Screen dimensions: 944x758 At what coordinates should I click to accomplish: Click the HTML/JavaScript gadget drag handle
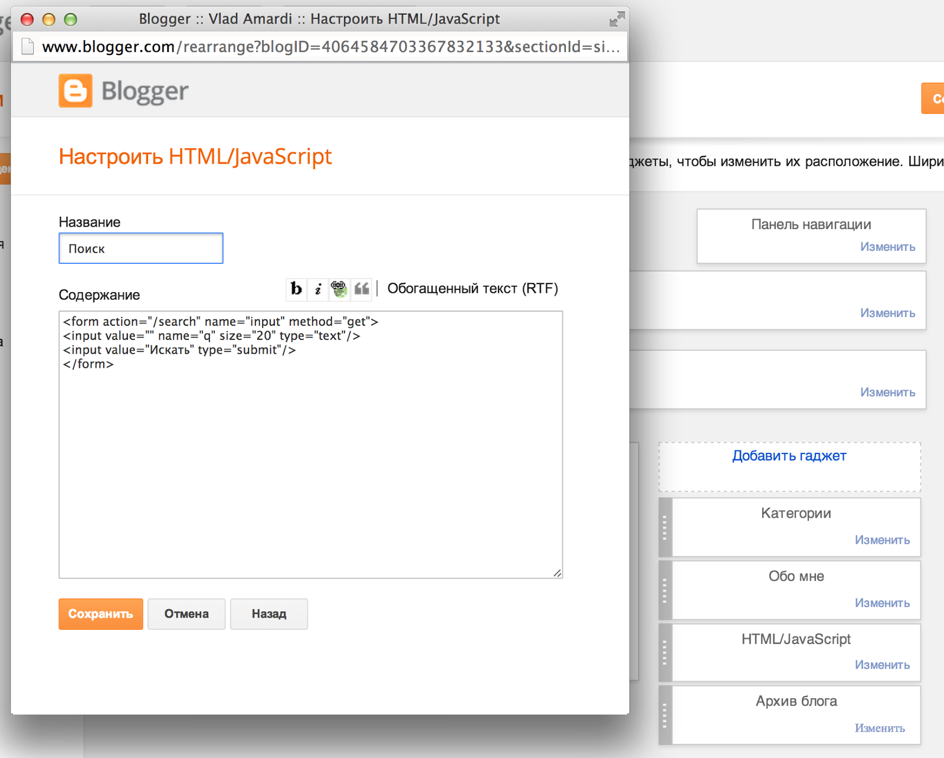(x=665, y=652)
